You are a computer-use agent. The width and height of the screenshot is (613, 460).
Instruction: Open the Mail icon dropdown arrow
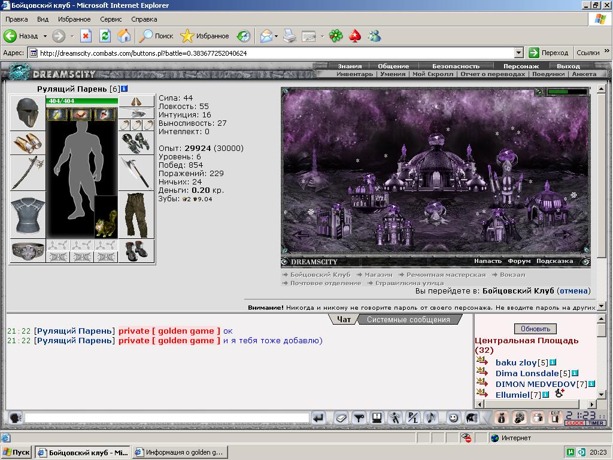[x=276, y=36]
